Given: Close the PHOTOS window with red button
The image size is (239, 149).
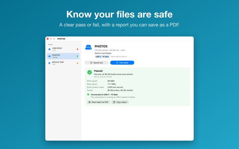Looking at the screenshot, I should 48,39.
